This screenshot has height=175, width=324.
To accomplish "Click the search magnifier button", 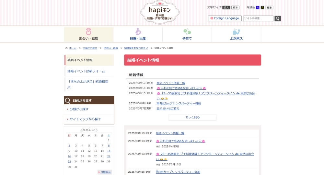I will click(278, 18).
